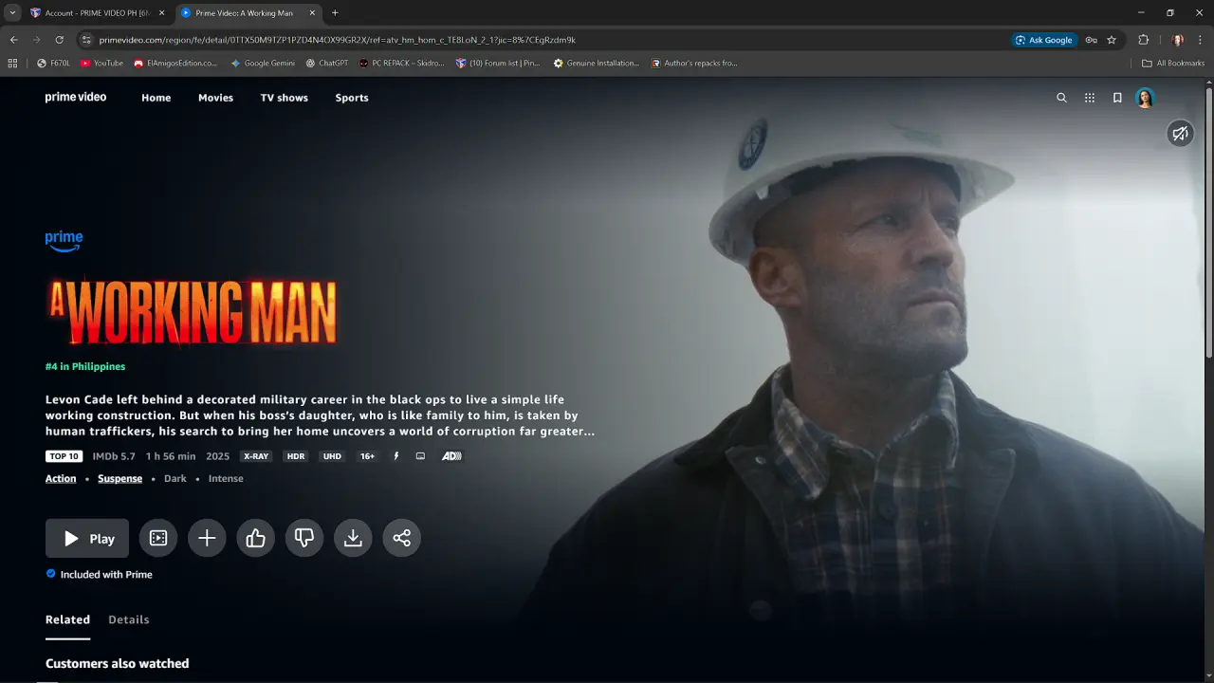Switch to the Related tab
Screen dimensions: 1214x683
pos(67,619)
